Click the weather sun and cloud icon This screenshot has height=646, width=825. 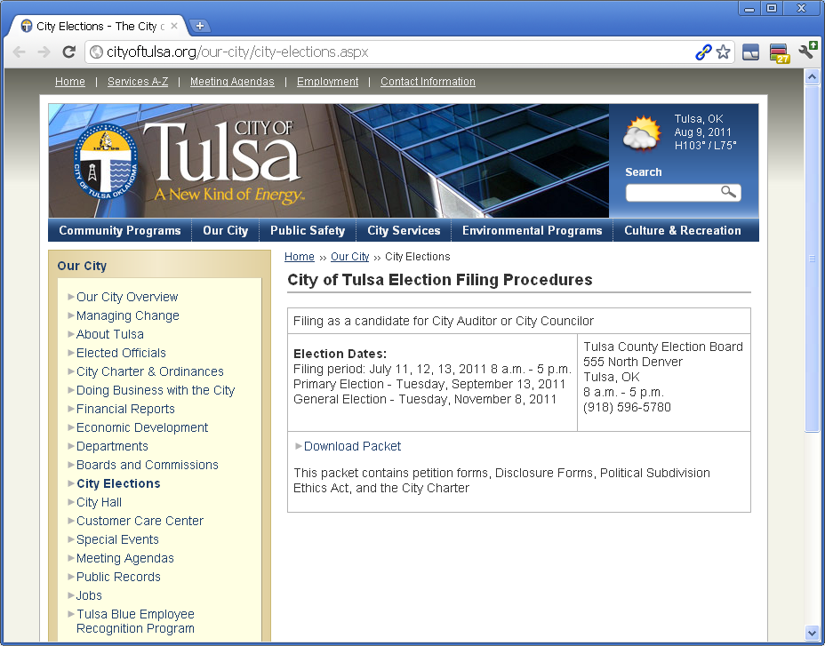(x=642, y=132)
